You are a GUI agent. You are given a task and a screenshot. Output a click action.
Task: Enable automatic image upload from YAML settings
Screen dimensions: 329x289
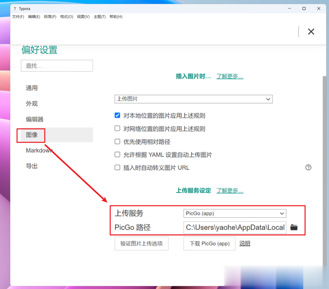117,155
